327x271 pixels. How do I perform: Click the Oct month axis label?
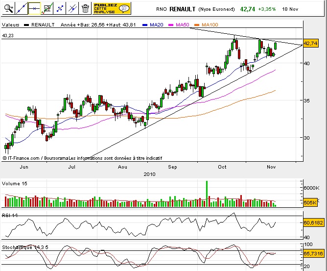pyautogui.click(x=222, y=167)
